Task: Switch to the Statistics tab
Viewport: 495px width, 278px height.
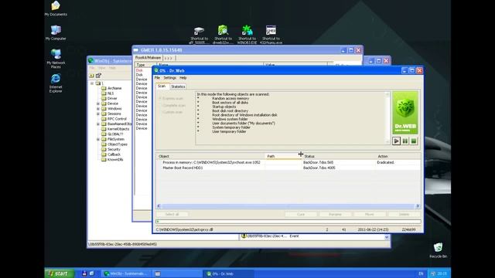Action: coord(178,86)
